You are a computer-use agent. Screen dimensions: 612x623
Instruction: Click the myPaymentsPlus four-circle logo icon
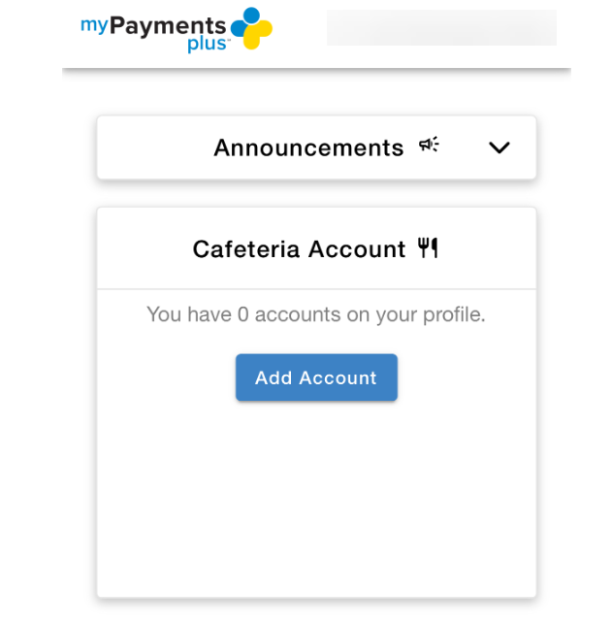(251, 28)
